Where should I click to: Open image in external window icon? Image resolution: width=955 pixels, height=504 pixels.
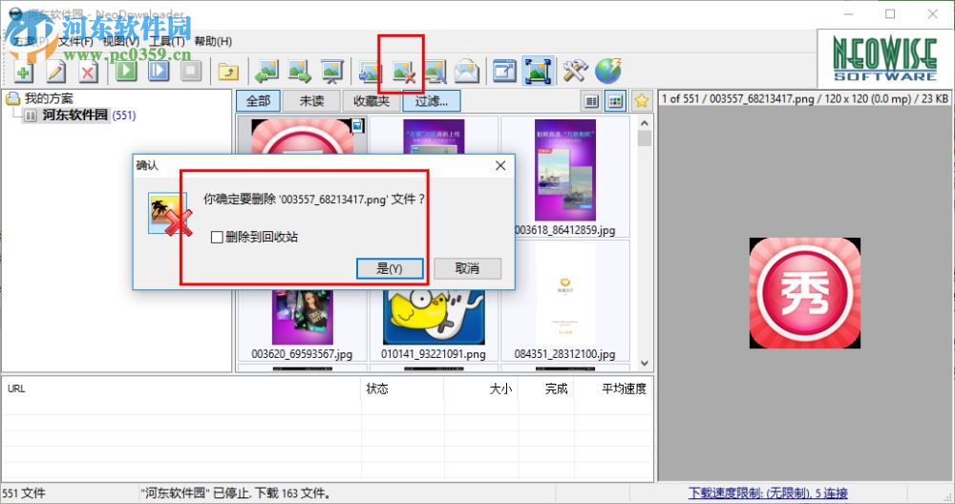pos(505,72)
